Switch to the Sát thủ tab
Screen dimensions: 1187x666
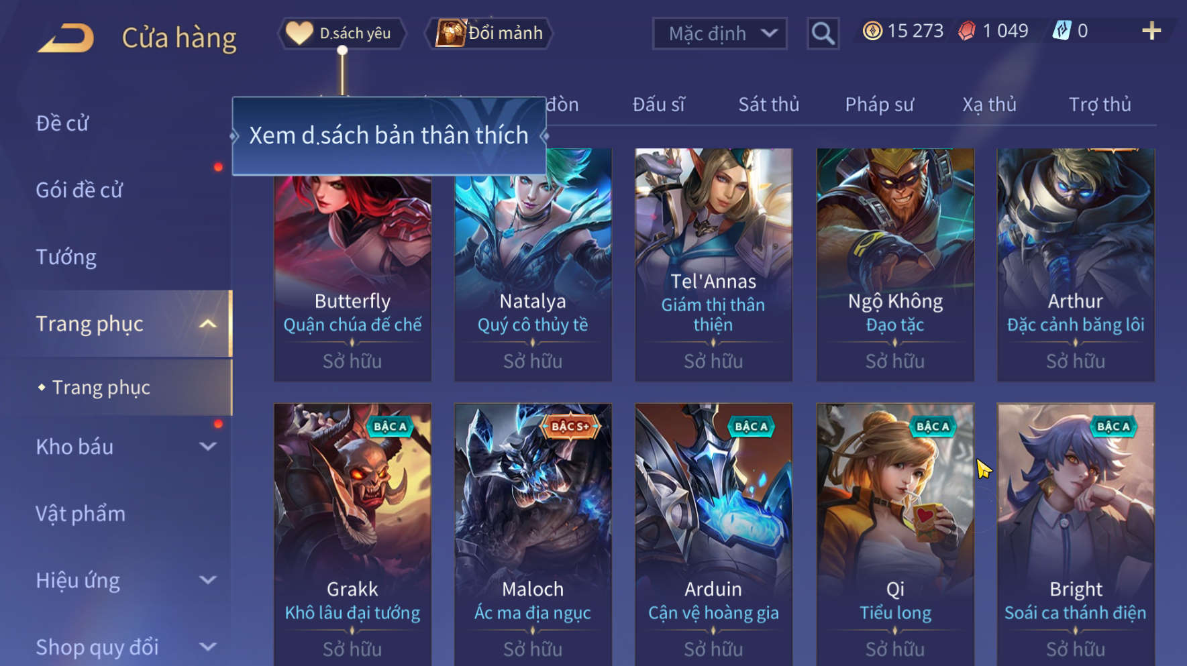[769, 105]
